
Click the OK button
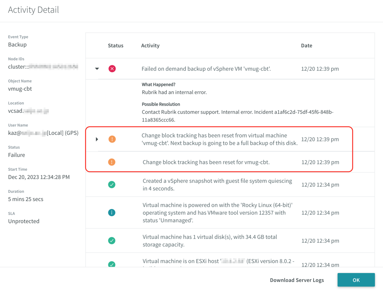click(356, 280)
